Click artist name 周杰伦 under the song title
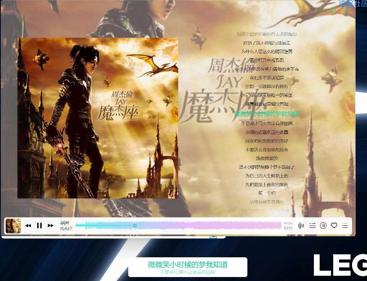 pyautogui.click(x=66, y=229)
